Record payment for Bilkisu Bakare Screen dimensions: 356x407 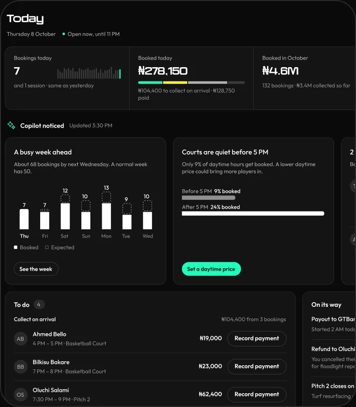coord(257,366)
